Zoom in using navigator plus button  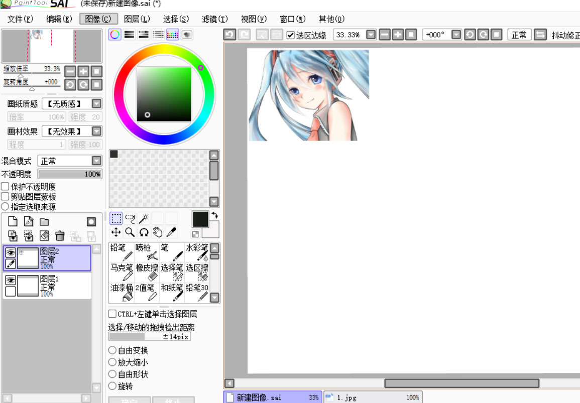[x=83, y=71]
